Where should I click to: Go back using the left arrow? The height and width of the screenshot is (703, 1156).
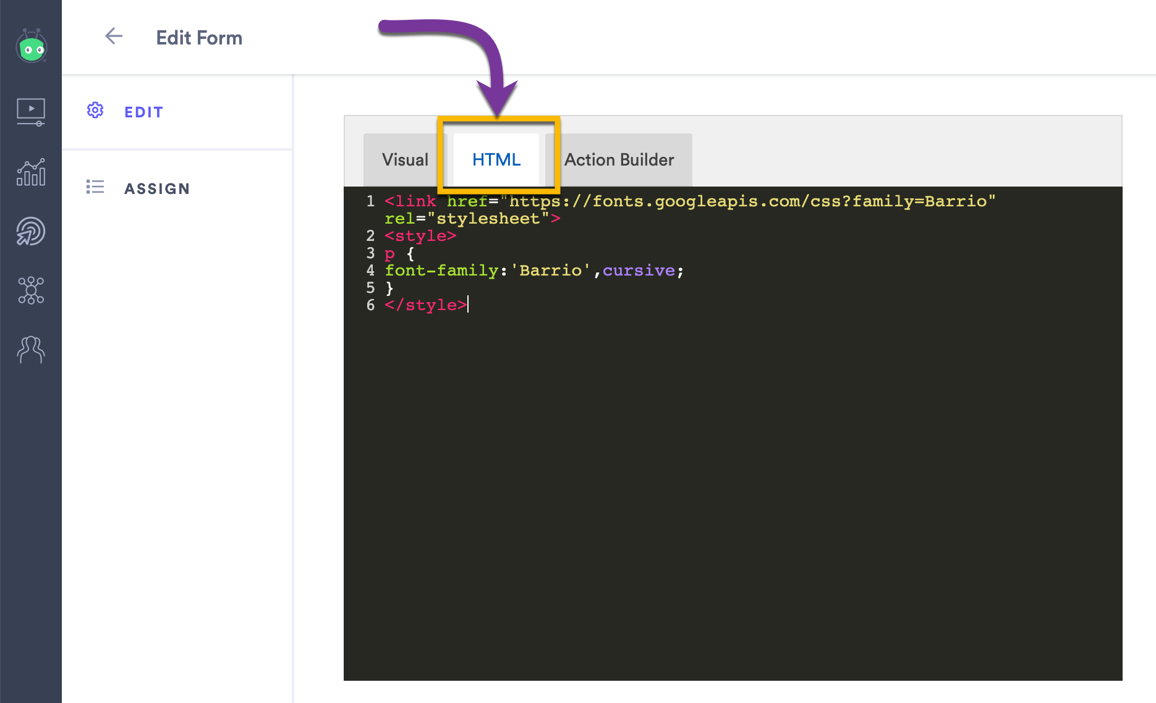tap(114, 36)
